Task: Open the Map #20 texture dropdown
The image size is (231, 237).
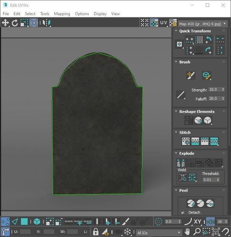Action: (x=203, y=24)
